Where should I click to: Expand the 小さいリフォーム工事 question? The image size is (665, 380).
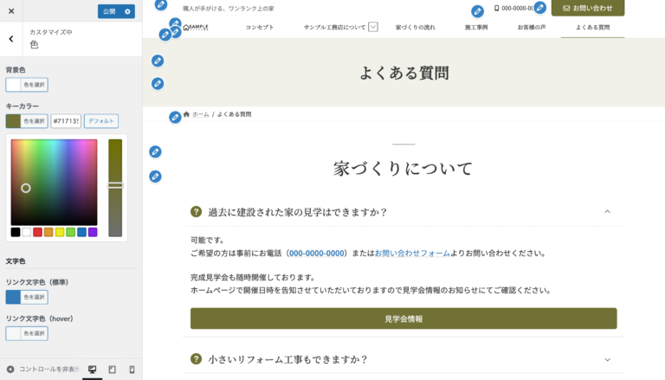(x=607, y=359)
